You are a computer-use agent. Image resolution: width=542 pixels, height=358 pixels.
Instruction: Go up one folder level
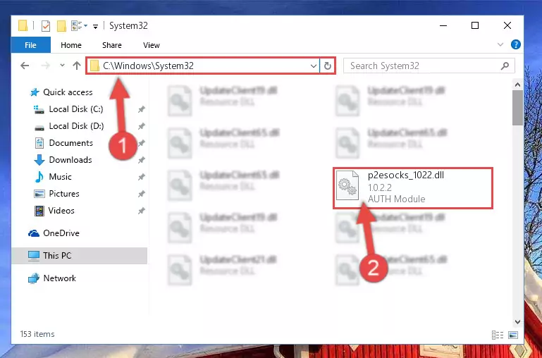coord(77,66)
